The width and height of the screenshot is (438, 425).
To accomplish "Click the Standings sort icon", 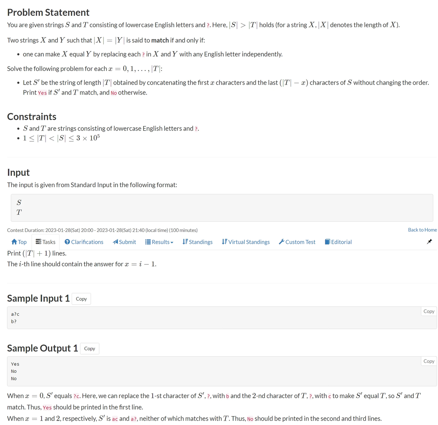I will click(185, 242).
